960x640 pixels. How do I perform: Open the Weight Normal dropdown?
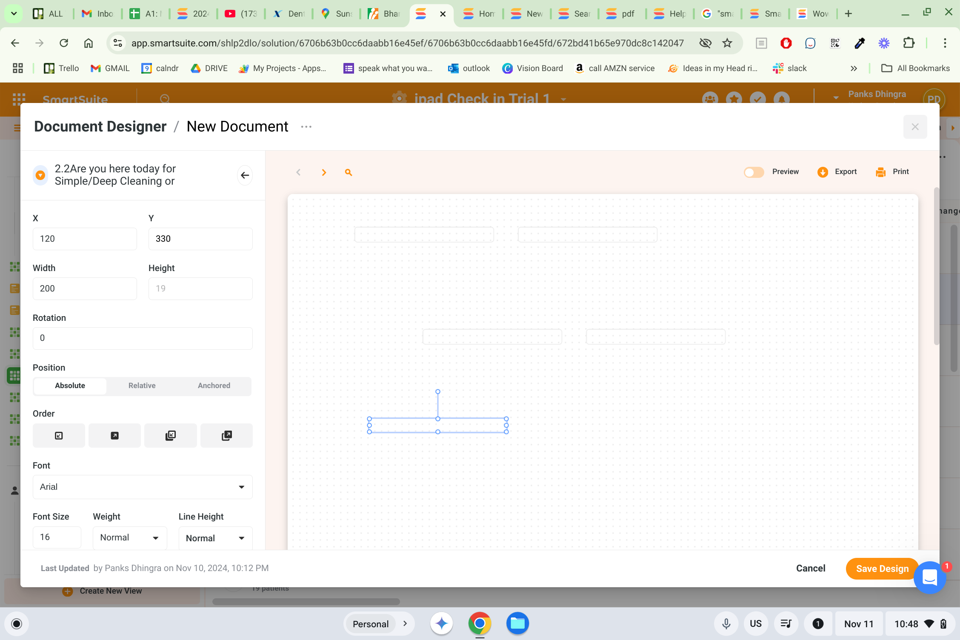coord(129,538)
